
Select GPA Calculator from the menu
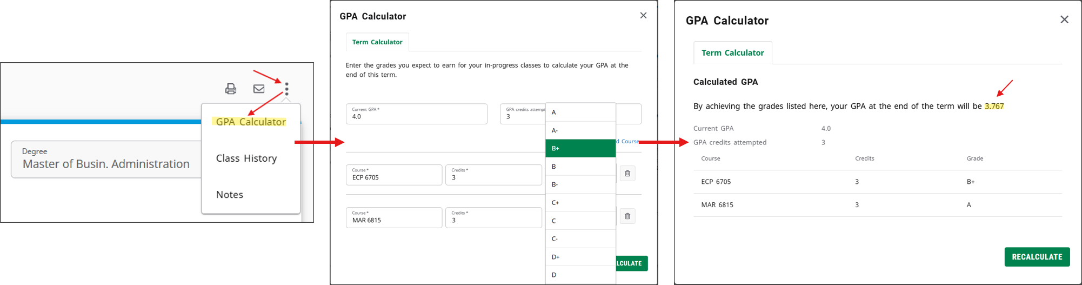[x=251, y=122]
